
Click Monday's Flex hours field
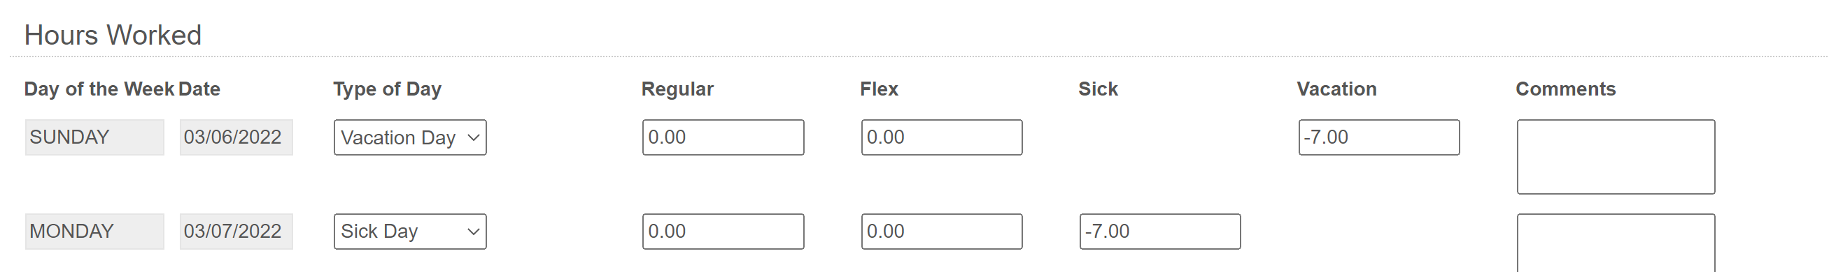pos(942,232)
